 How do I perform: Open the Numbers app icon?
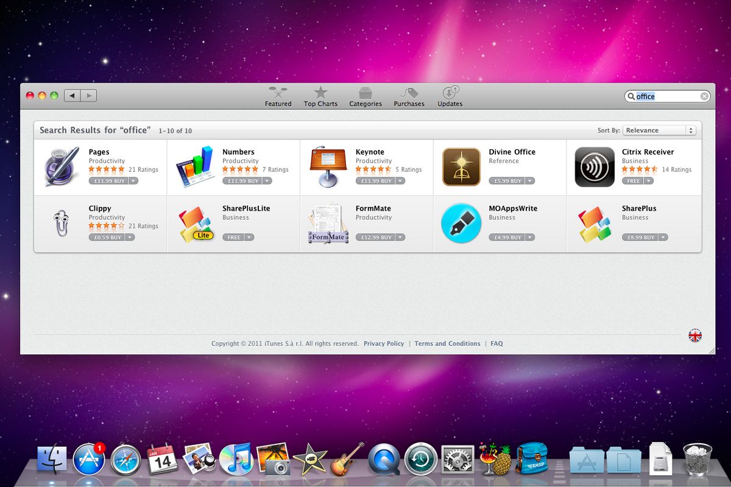click(195, 166)
